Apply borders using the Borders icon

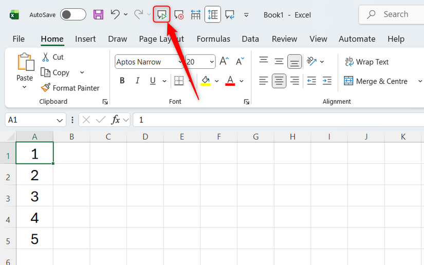click(x=179, y=81)
